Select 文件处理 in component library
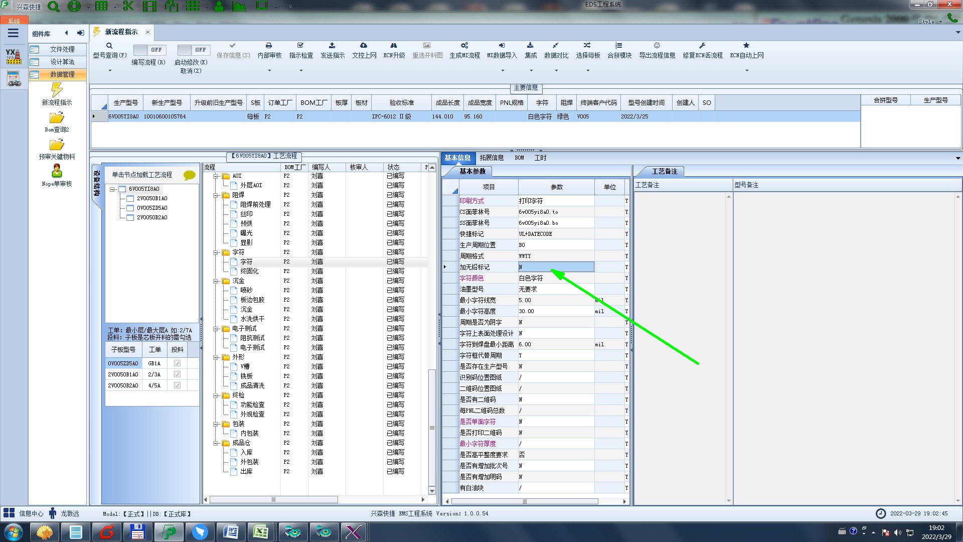The height and width of the screenshot is (542, 963). point(57,49)
